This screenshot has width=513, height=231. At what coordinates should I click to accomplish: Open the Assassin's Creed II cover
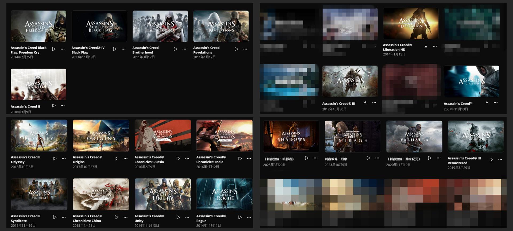coord(38,84)
